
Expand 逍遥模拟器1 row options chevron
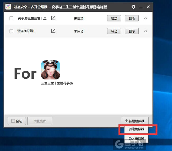click(x=146, y=31)
